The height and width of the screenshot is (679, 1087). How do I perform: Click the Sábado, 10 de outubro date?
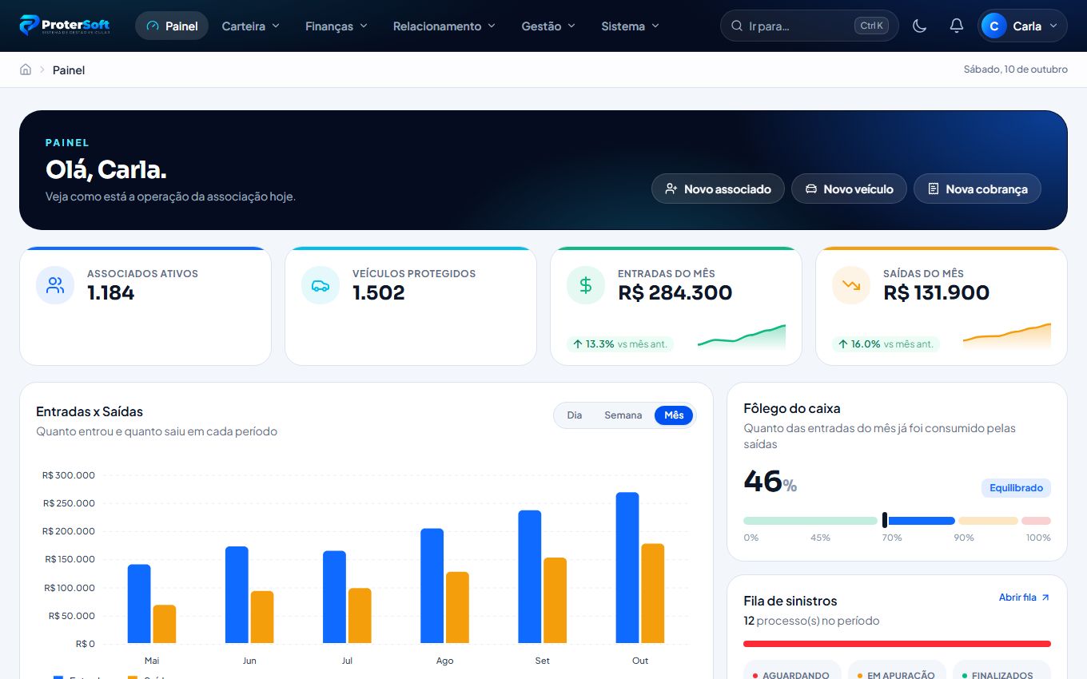pyautogui.click(x=1016, y=69)
